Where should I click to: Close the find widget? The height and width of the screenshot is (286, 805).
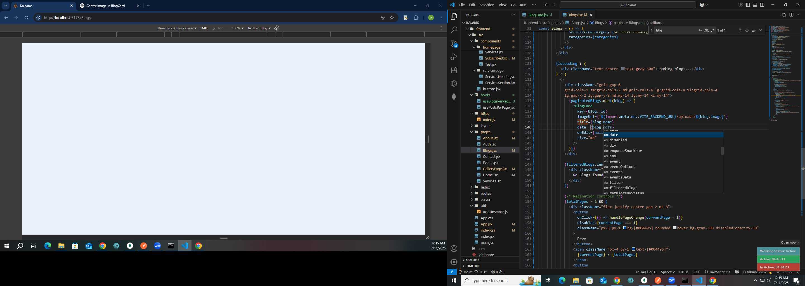click(x=761, y=30)
